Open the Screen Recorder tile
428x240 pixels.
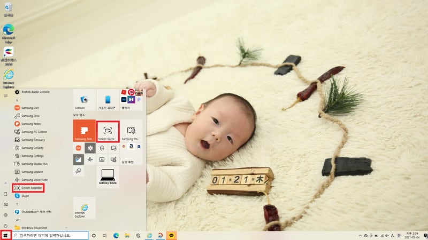click(x=108, y=131)
